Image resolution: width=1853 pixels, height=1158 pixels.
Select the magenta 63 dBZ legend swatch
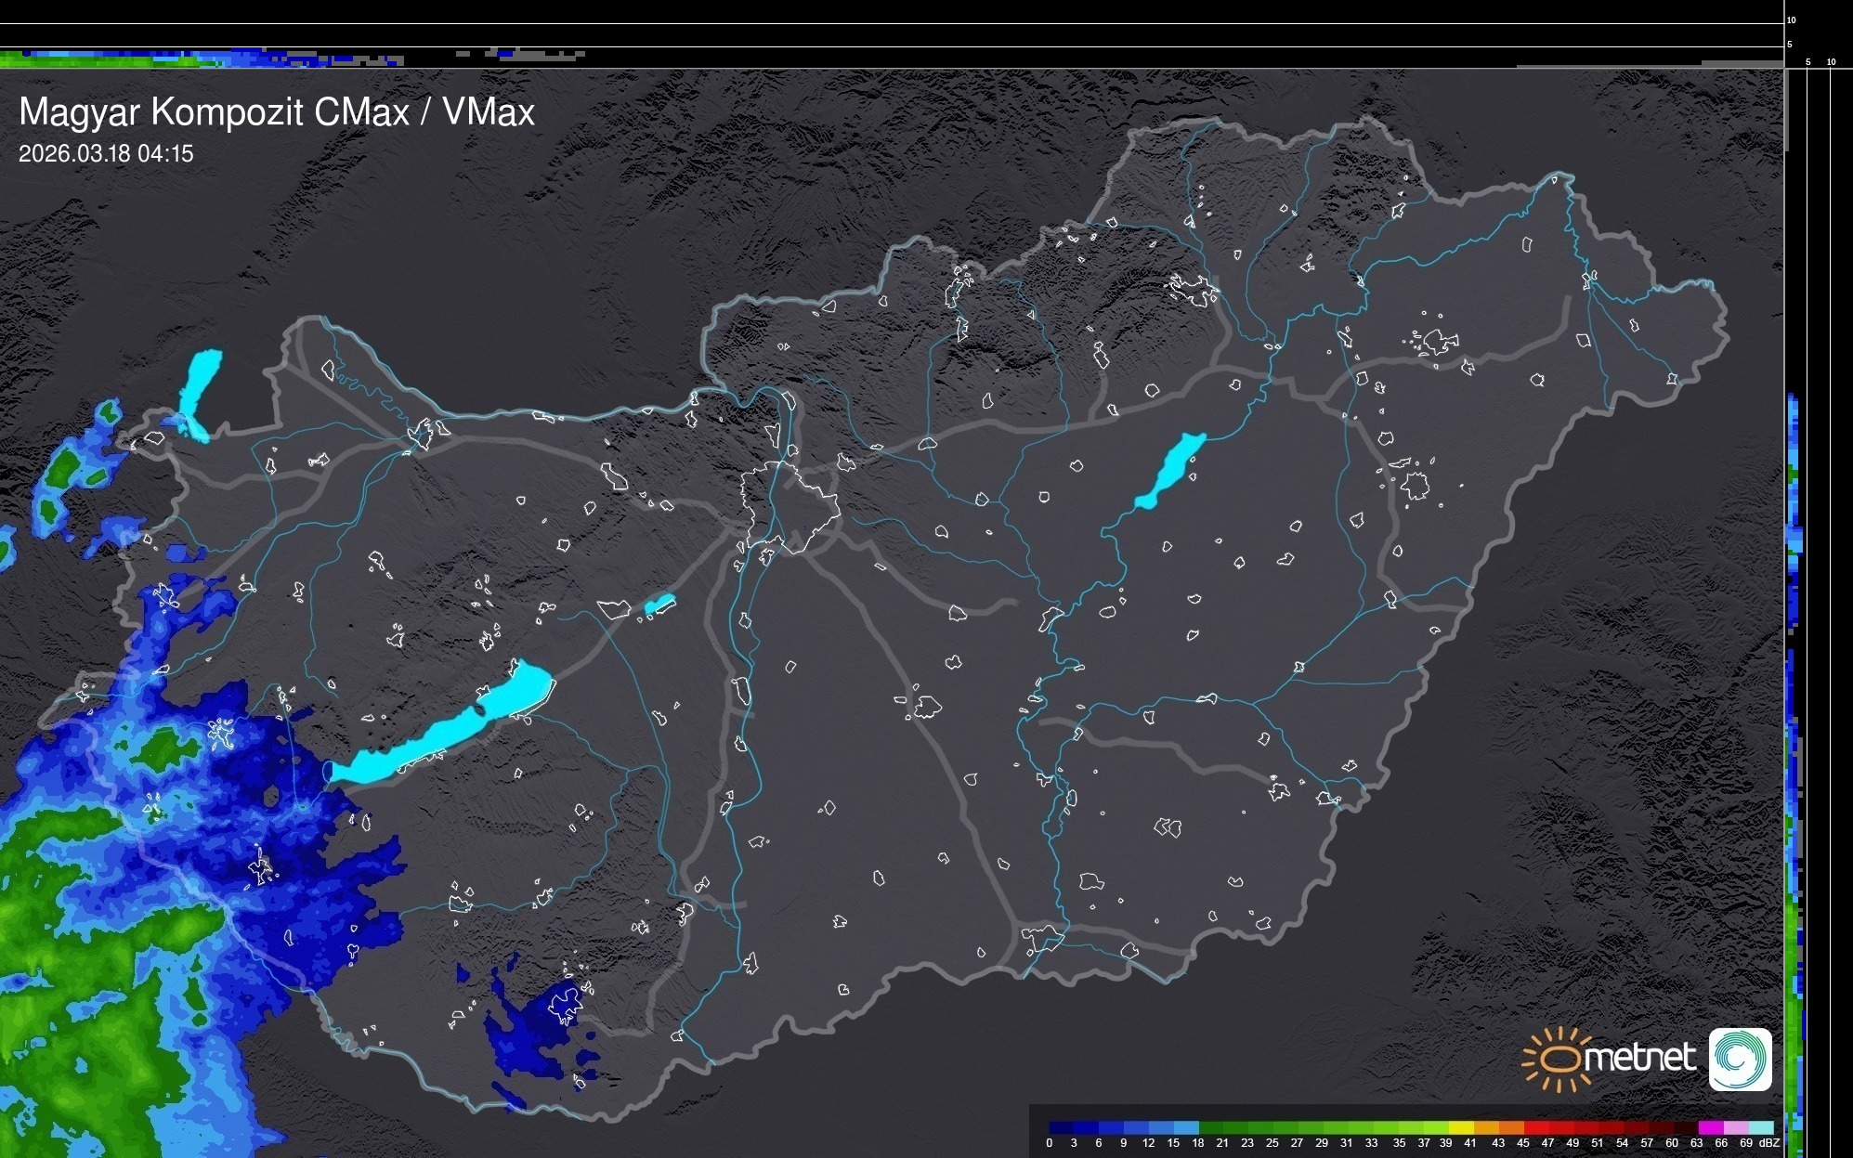click(1709, 1126)
